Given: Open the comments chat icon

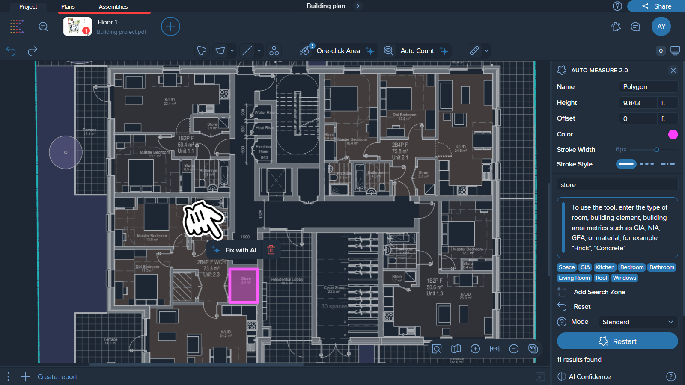Looking at the screenshot, I should (636, 27).
